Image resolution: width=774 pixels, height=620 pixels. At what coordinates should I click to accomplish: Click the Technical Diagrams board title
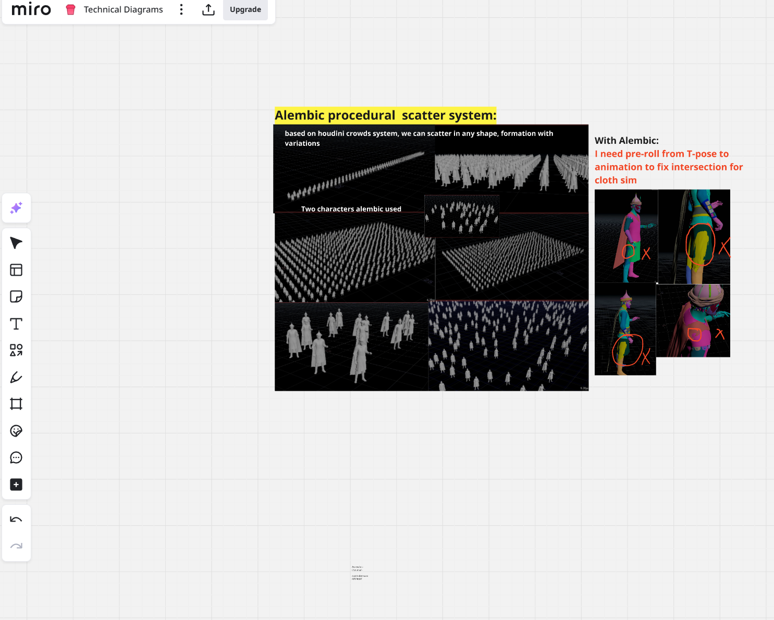pos(123,9)
